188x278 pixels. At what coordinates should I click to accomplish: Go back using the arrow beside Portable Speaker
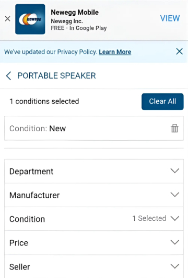8,76
